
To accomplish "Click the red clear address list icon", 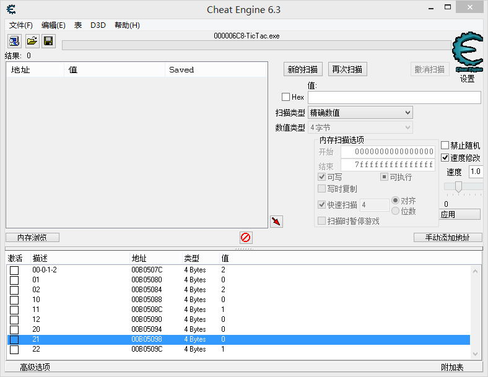I will pos(246,238).
